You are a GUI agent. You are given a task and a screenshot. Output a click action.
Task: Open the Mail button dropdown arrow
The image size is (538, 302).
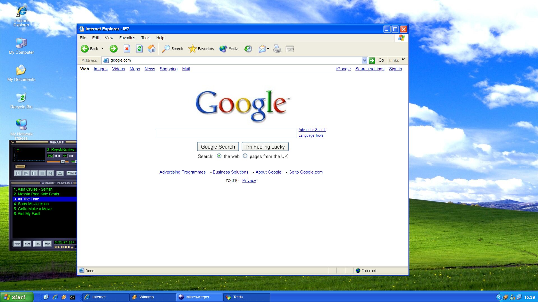tap(268, 49)
